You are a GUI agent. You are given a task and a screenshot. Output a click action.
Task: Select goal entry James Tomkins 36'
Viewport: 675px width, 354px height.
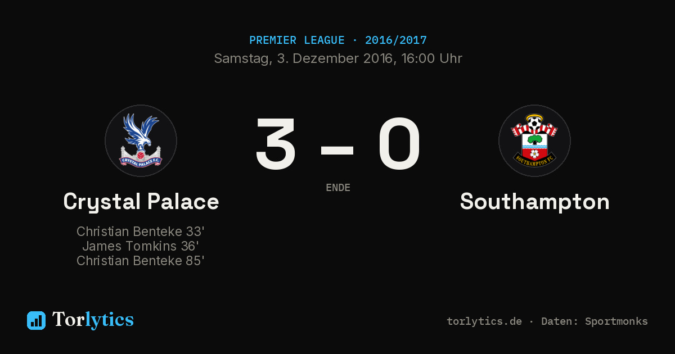(x=141, y=246)
